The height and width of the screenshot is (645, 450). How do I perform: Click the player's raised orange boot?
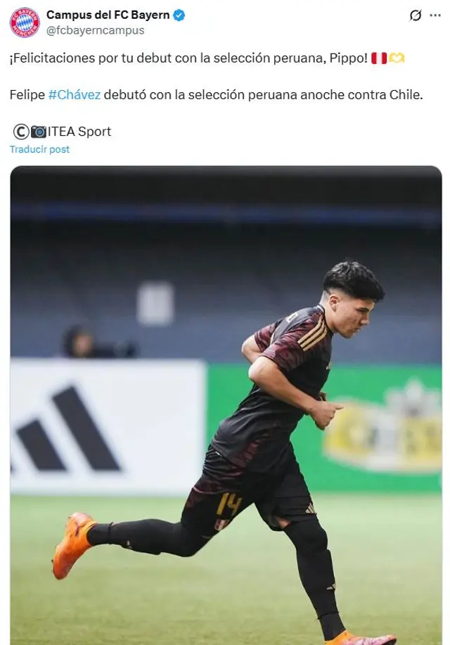73,545
